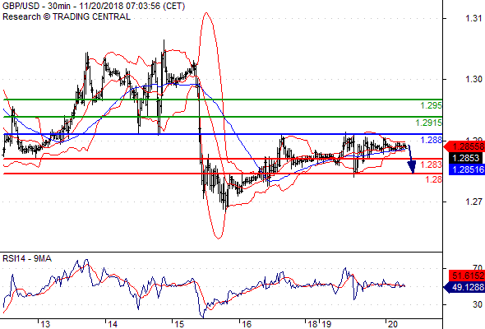Image resolution: width=485 pixels, height=329 pixels.
Task: Select the 1.295 resistance level label
Action: tap(431, 105)
